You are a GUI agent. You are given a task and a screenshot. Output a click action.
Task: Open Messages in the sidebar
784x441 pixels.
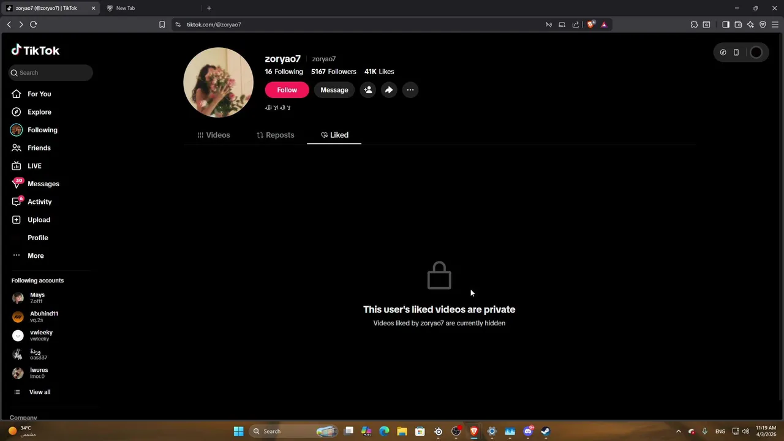coord(36,184)
